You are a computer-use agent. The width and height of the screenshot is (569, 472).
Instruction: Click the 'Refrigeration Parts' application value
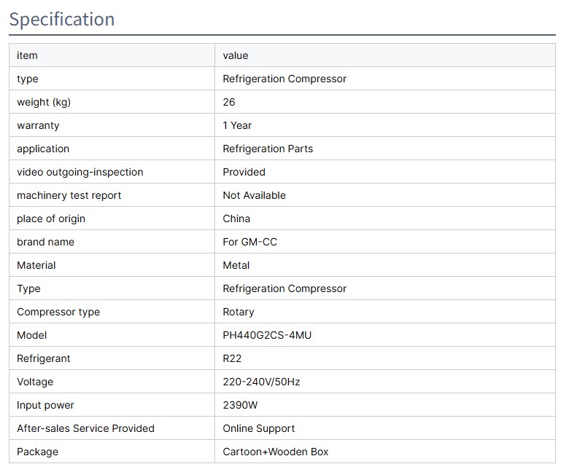(x=268, y=149)
